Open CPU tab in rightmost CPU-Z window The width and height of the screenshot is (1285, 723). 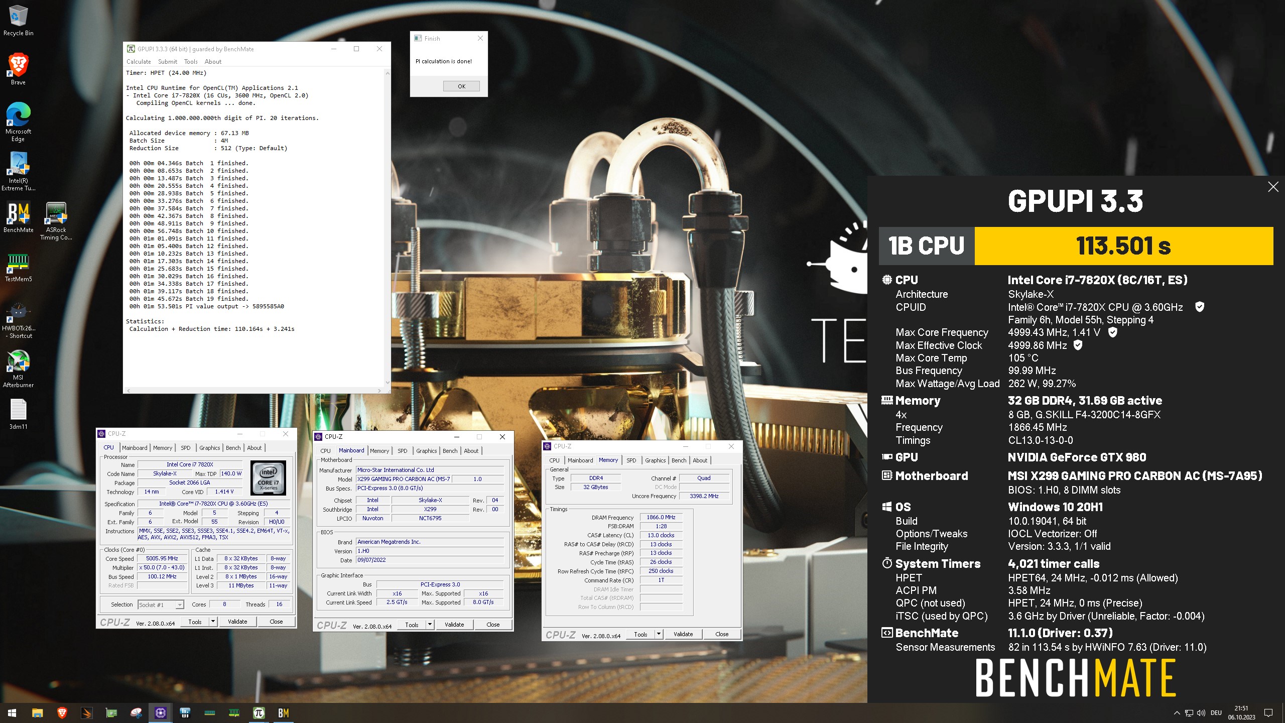554,460
